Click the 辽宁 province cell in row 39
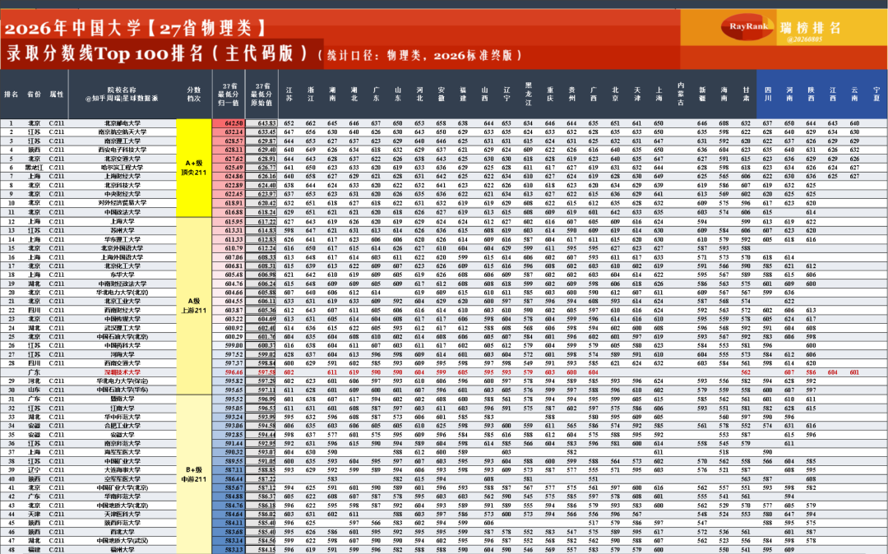 coord(34,469)
